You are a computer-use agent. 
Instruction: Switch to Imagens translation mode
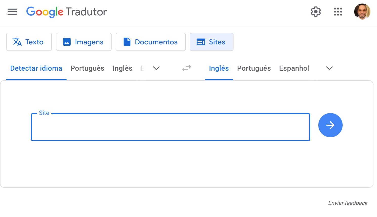(x=83, y=42)
